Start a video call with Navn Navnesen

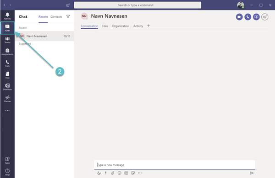pos(239,17)
